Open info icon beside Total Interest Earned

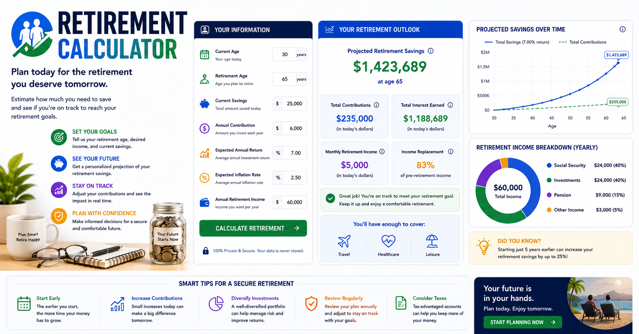coord(450,105)
